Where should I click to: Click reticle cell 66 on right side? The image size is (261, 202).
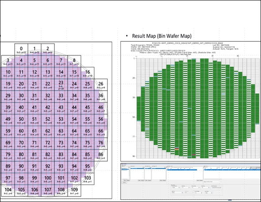click(100, 131)
